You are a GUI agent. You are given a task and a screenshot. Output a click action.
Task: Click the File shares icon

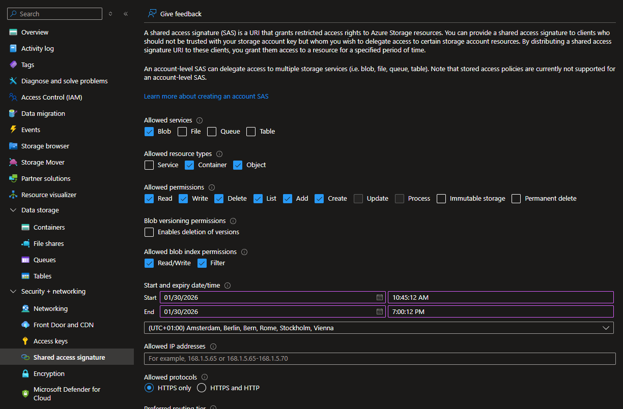point(25,243)
